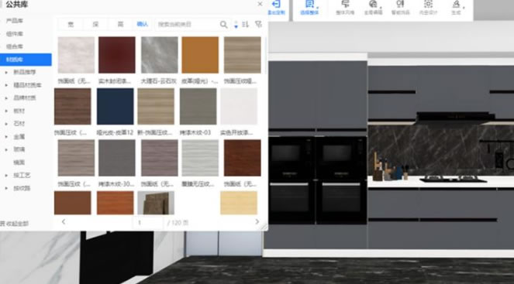Click the smart accessories toolbar icon
The image size is (514, 284).
click(400, 4)
